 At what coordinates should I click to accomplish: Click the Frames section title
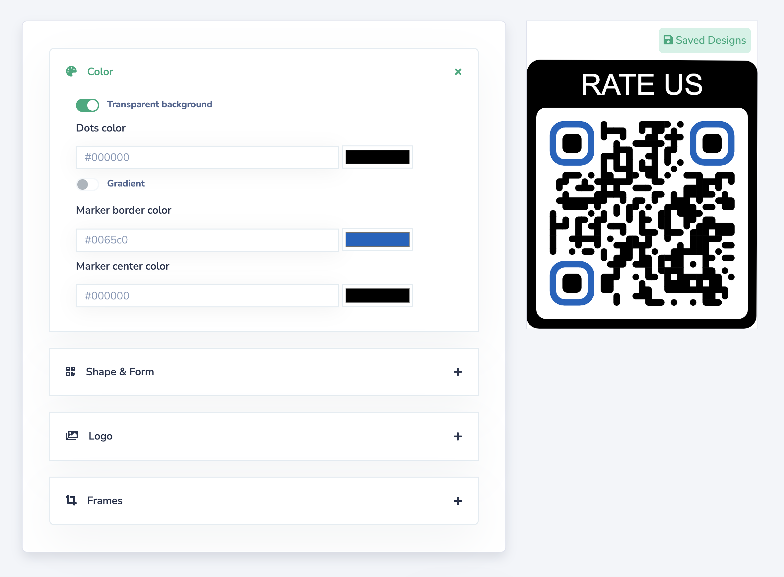105,500
